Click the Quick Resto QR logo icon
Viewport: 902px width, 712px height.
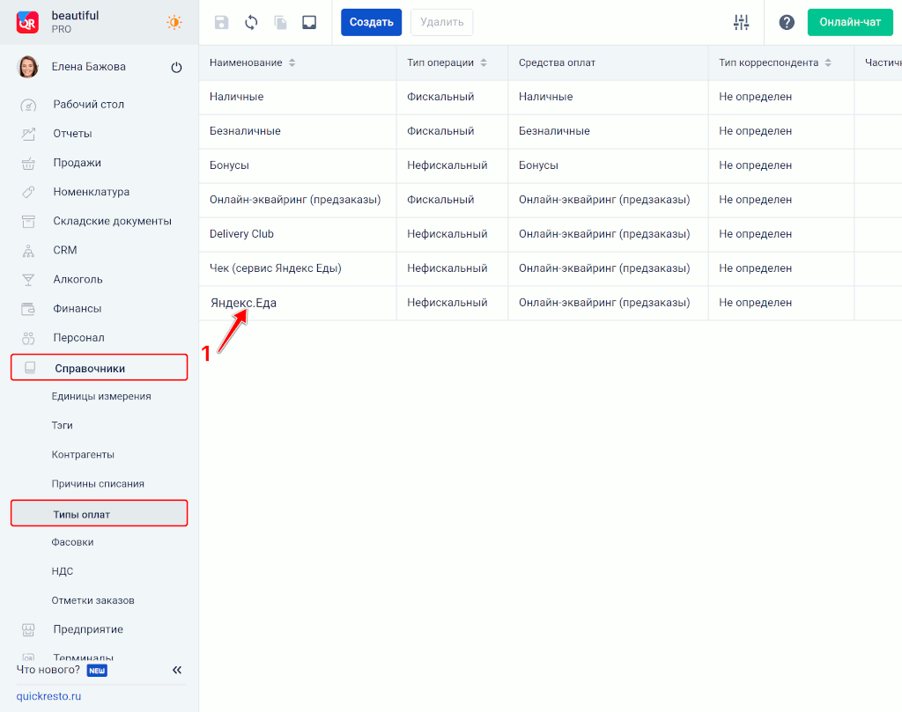27,22
